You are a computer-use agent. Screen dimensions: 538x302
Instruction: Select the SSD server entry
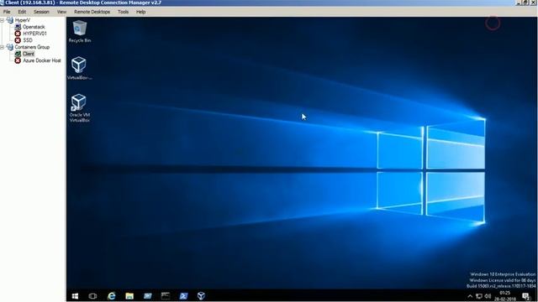tap(28, 40)
